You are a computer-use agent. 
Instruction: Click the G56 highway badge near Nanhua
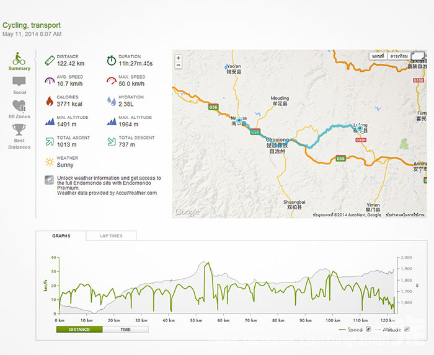click(x=213, y=107)
